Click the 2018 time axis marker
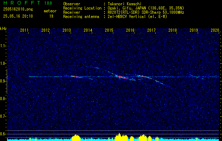222x141 pixels. point(173,30)
